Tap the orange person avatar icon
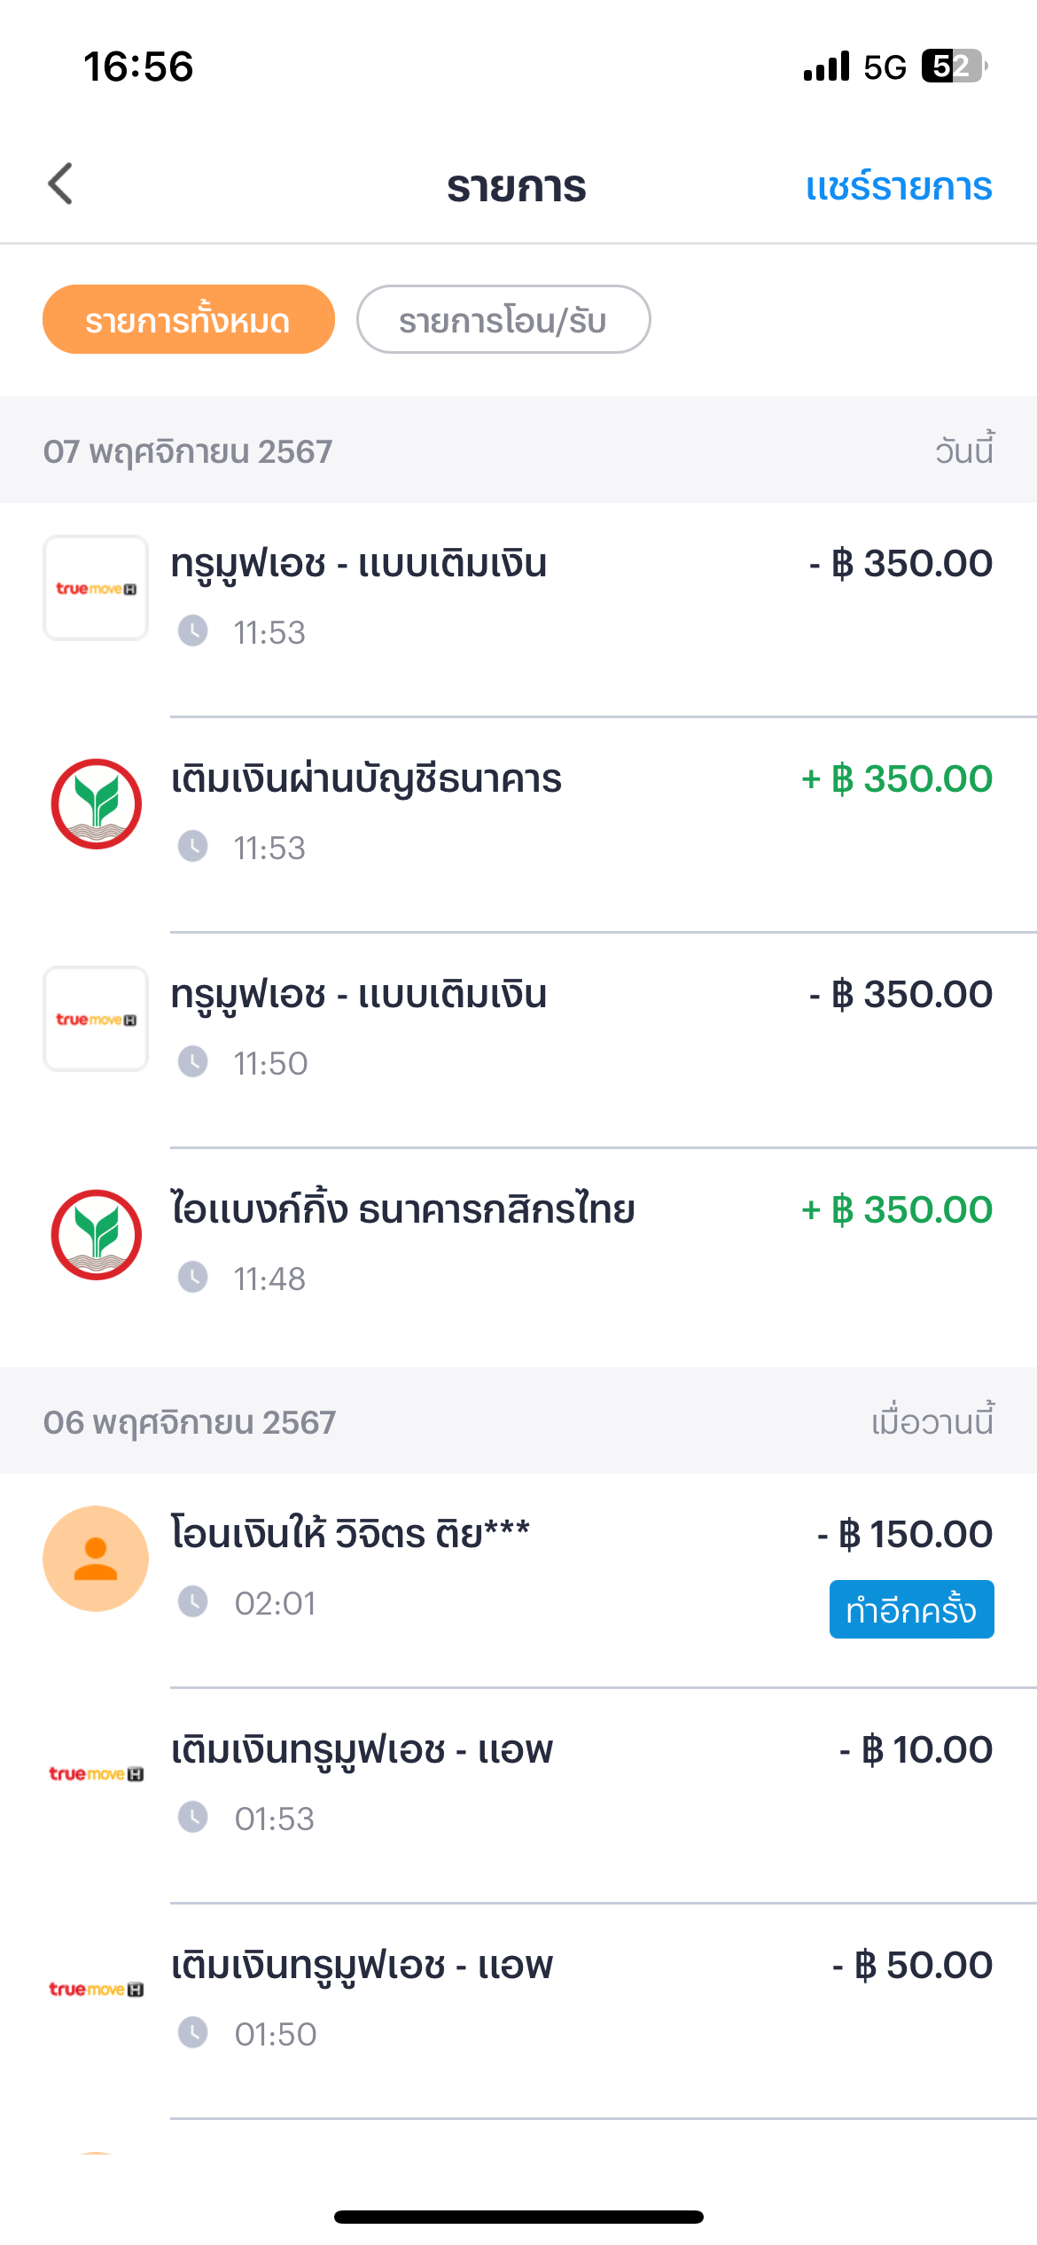 (96, 1558)
